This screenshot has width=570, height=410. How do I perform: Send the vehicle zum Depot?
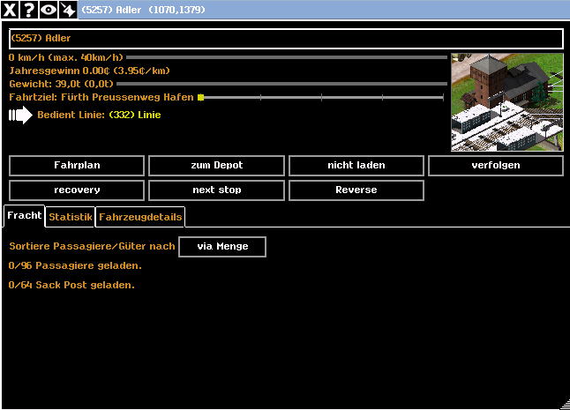click(216, 166)
